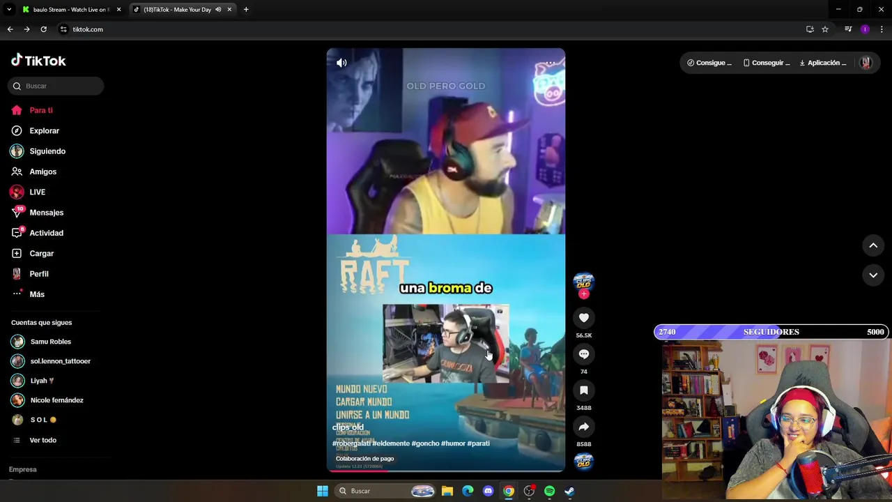Open the Chrome tab search dropdown

point(8,10)
